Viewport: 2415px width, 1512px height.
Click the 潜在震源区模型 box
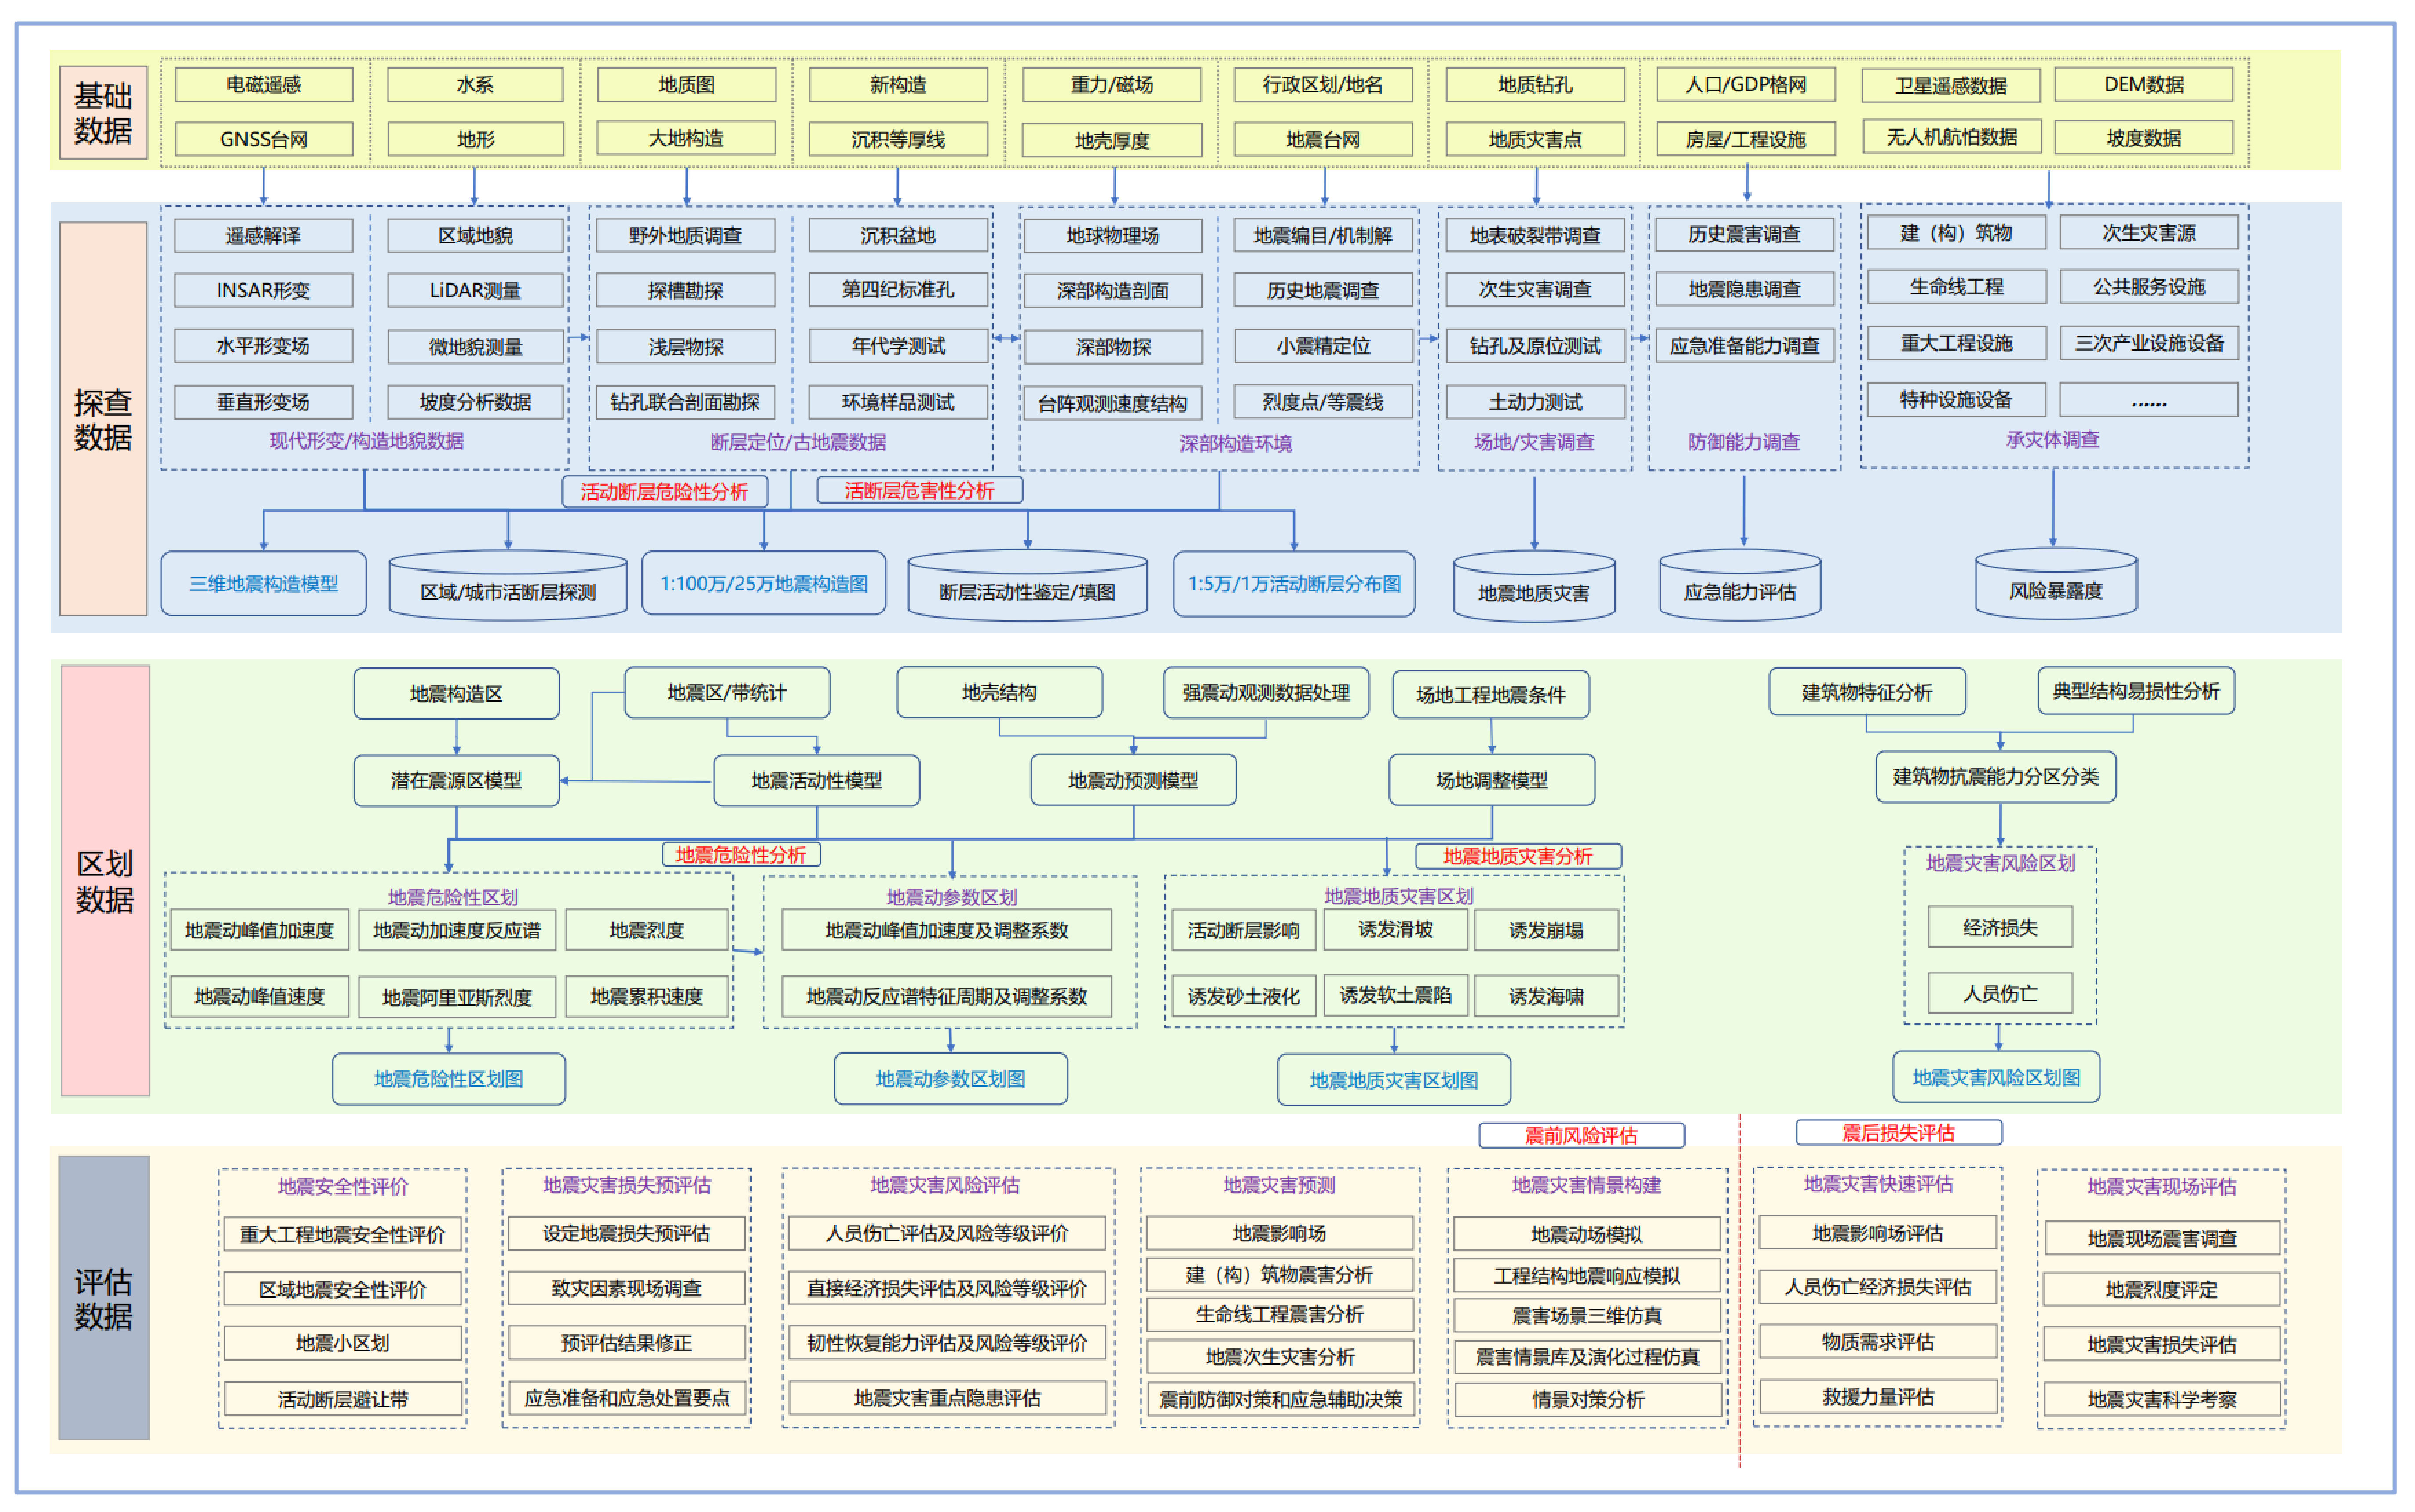coord(456,780)
